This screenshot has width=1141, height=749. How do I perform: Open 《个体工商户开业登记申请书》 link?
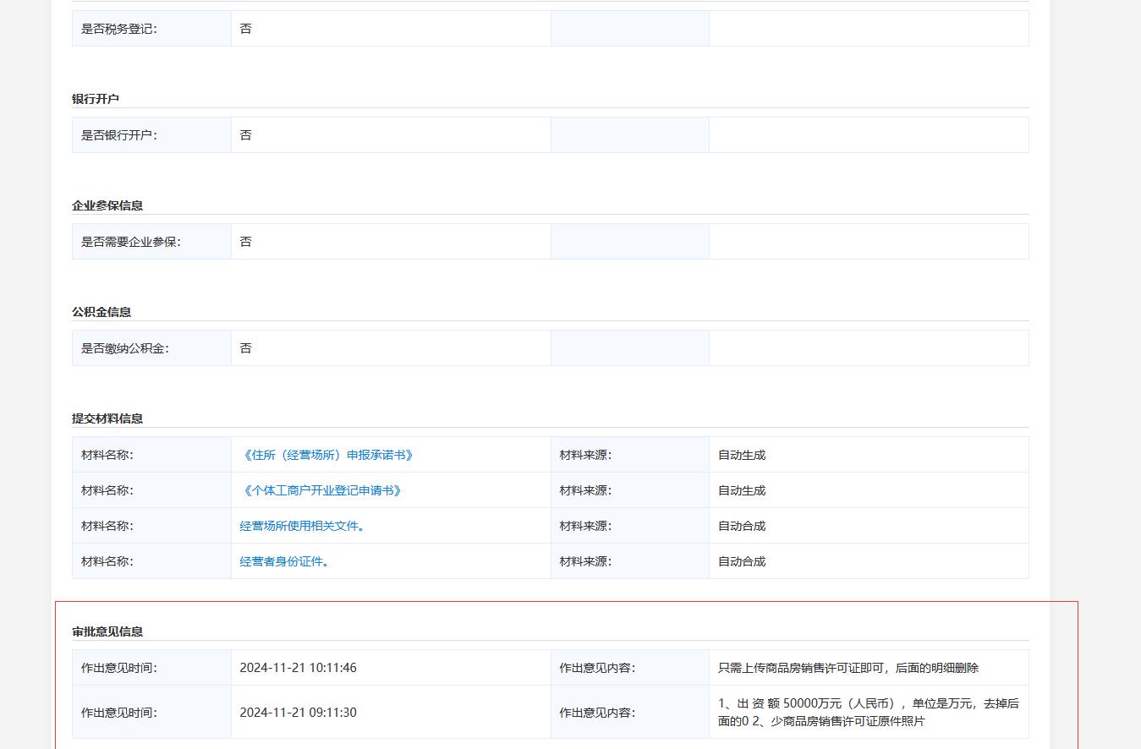(321, 490)
